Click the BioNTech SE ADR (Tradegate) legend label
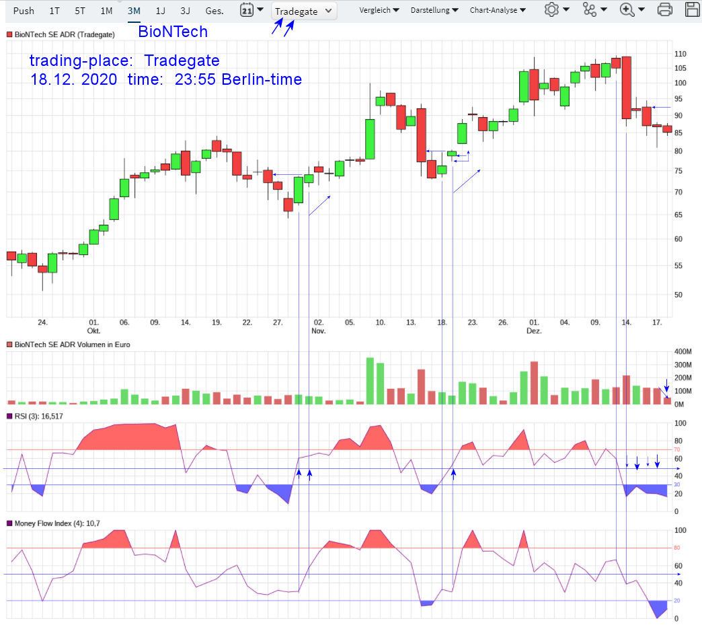The width and height of the screenshot is (702, 625). tap(65, 34)
